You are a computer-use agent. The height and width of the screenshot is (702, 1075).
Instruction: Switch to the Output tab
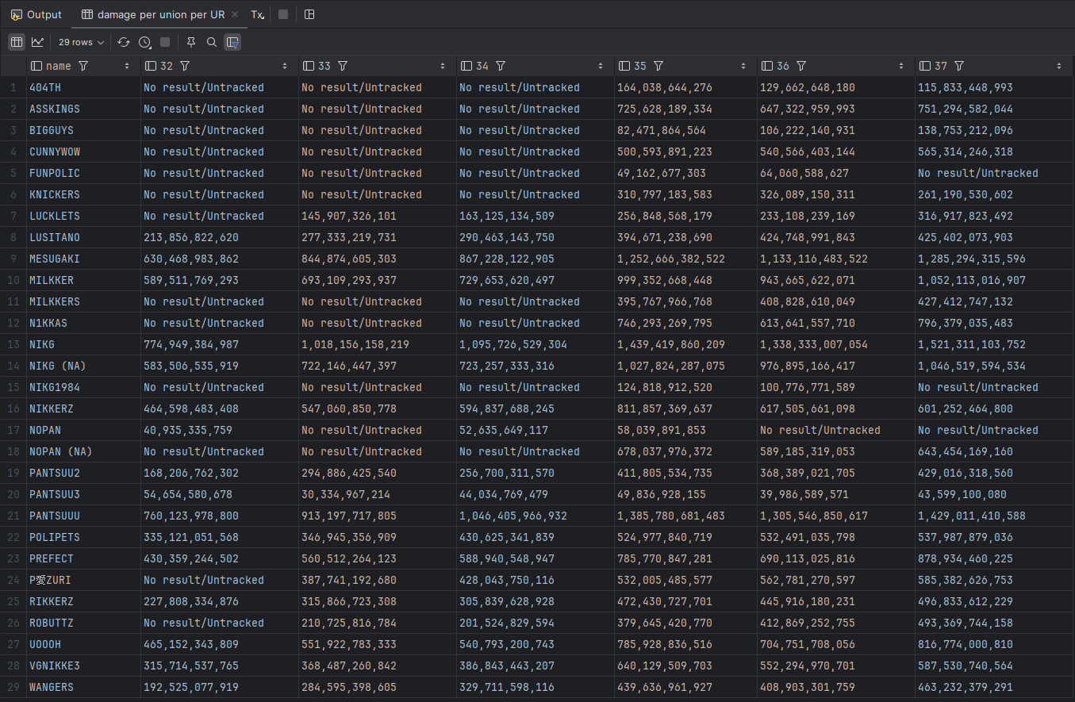coord(36,14)
